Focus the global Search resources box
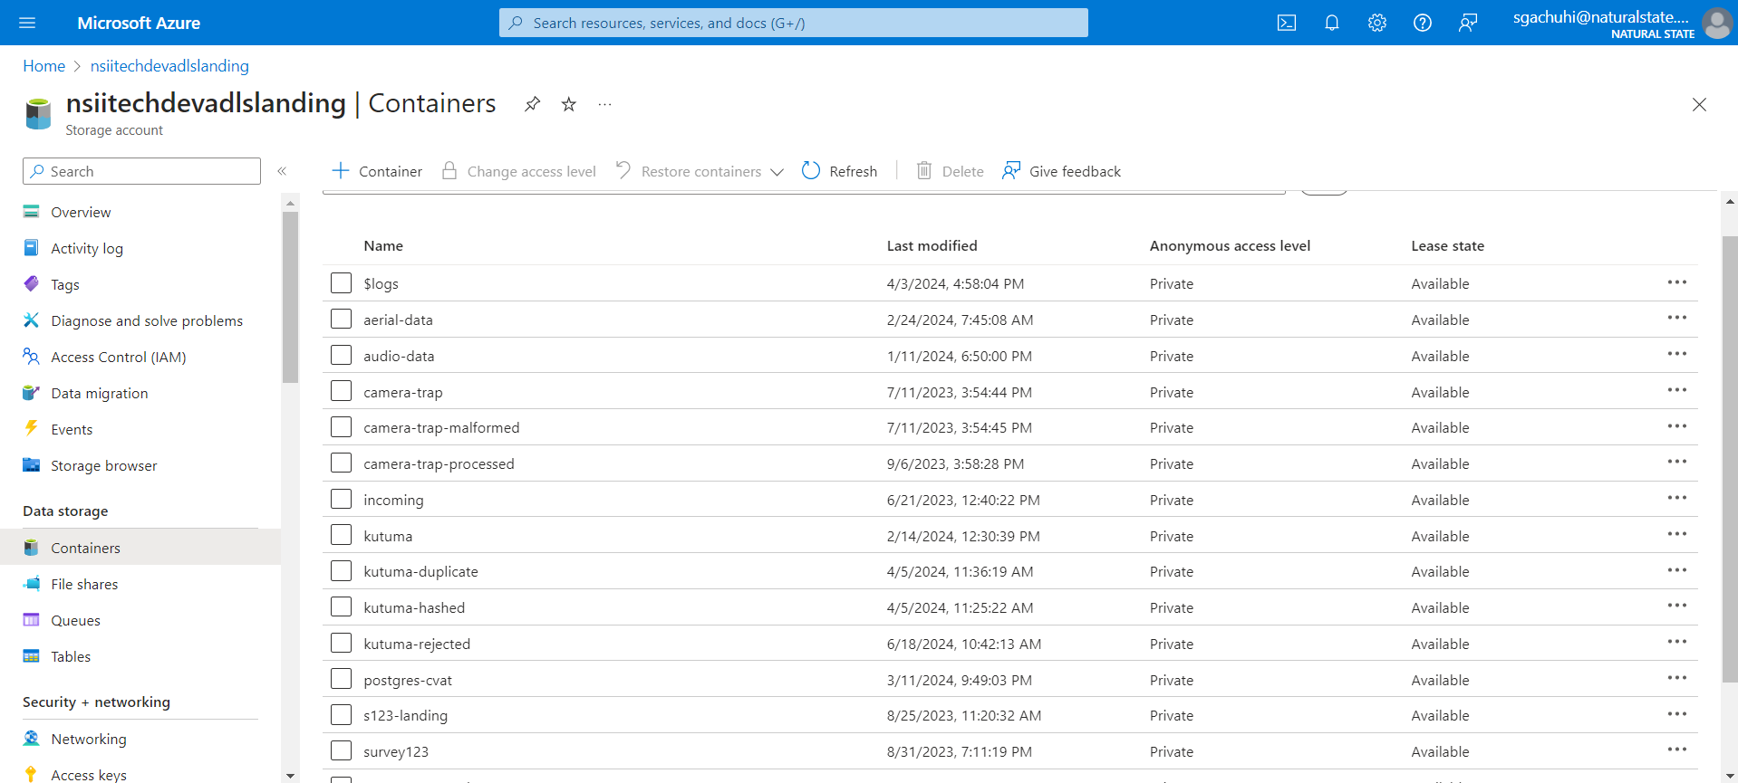 (793, 23)
